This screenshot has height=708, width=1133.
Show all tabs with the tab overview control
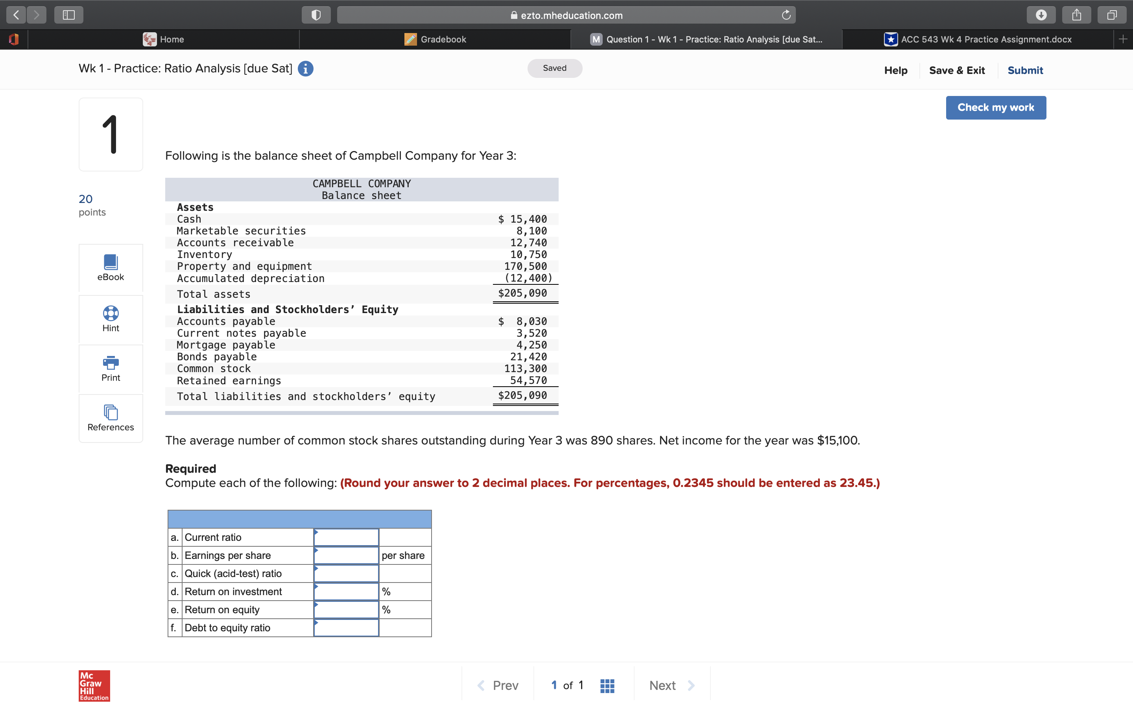pyautogui.click(x=1111, y=15)
